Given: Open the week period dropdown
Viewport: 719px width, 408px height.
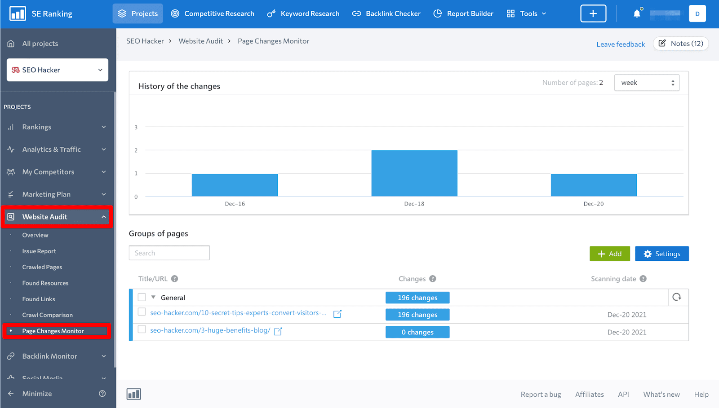Looking at the screenshot, I should click(x=647, y=83).
